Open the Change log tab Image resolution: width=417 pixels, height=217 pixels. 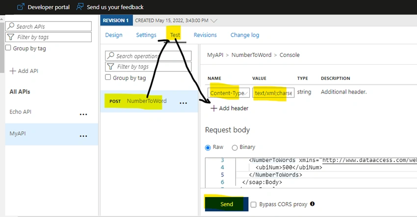pos(245,35)
